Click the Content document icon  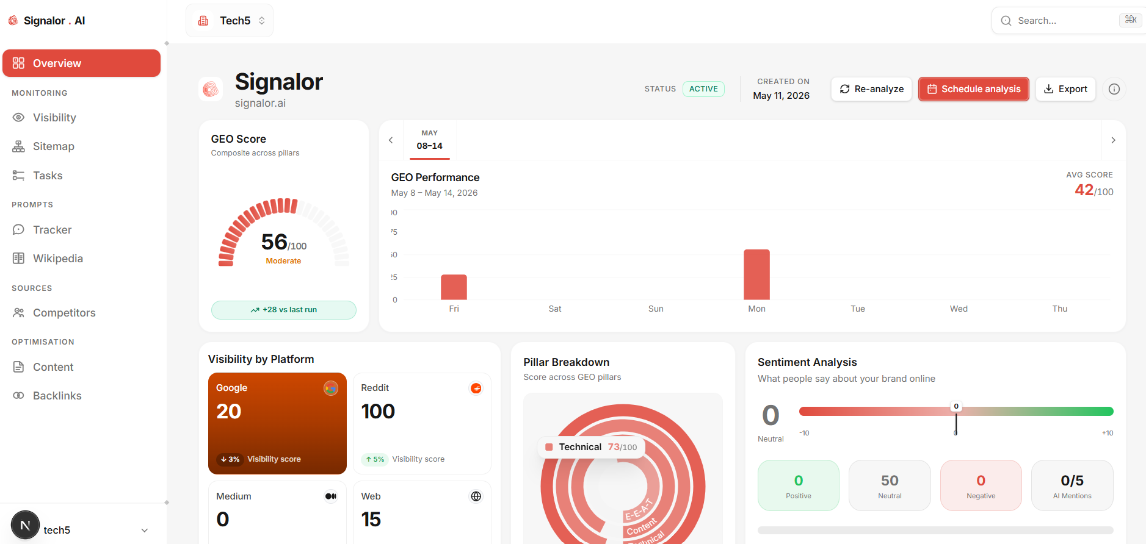(x=19, y=367)
